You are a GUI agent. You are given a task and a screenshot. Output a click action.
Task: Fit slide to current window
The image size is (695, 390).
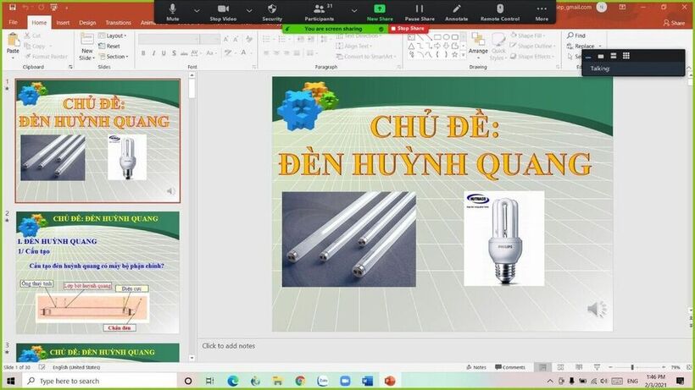689,367
